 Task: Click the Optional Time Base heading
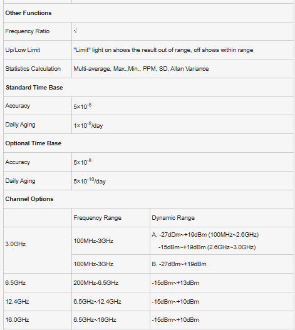click(33, 143)
